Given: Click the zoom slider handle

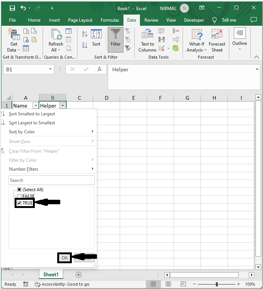Looking at the screenshot, I should [217, 284].
